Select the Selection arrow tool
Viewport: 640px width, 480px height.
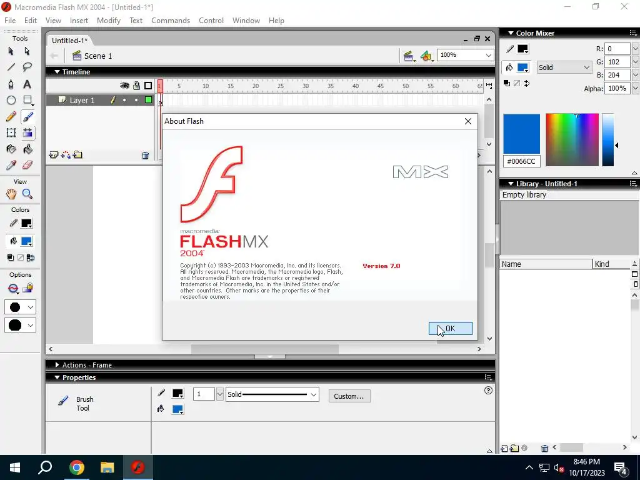click(11, 51)
